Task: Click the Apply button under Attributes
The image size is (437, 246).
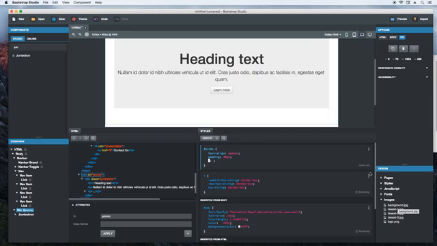Action: tap(108, 234)
